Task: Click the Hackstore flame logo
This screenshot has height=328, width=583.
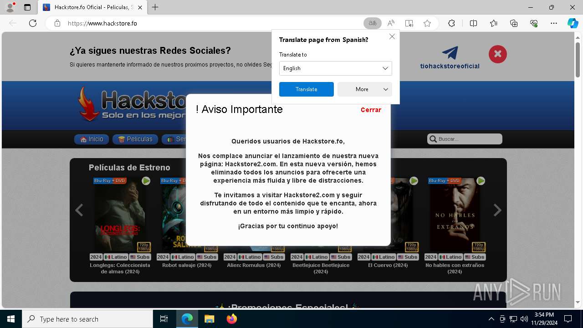Action: click(x=87, y=104)
